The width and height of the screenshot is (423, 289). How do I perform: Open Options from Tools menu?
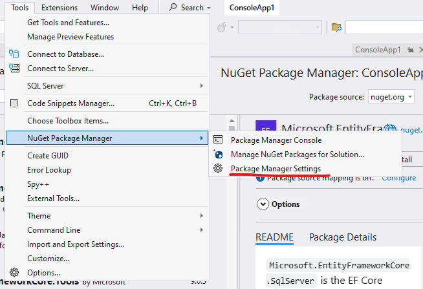(43, 273)
